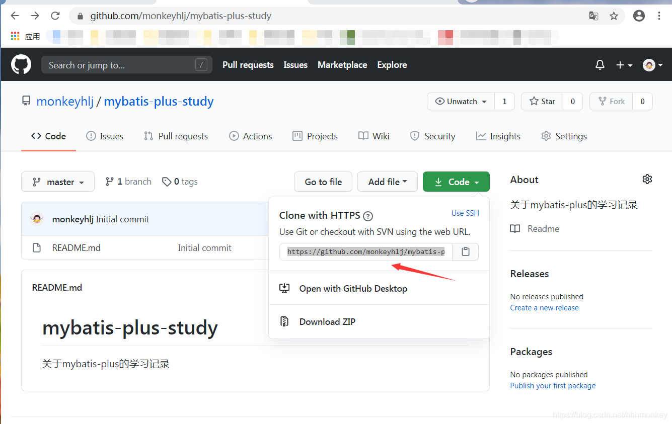Open the About settings gear

(647, 179)
